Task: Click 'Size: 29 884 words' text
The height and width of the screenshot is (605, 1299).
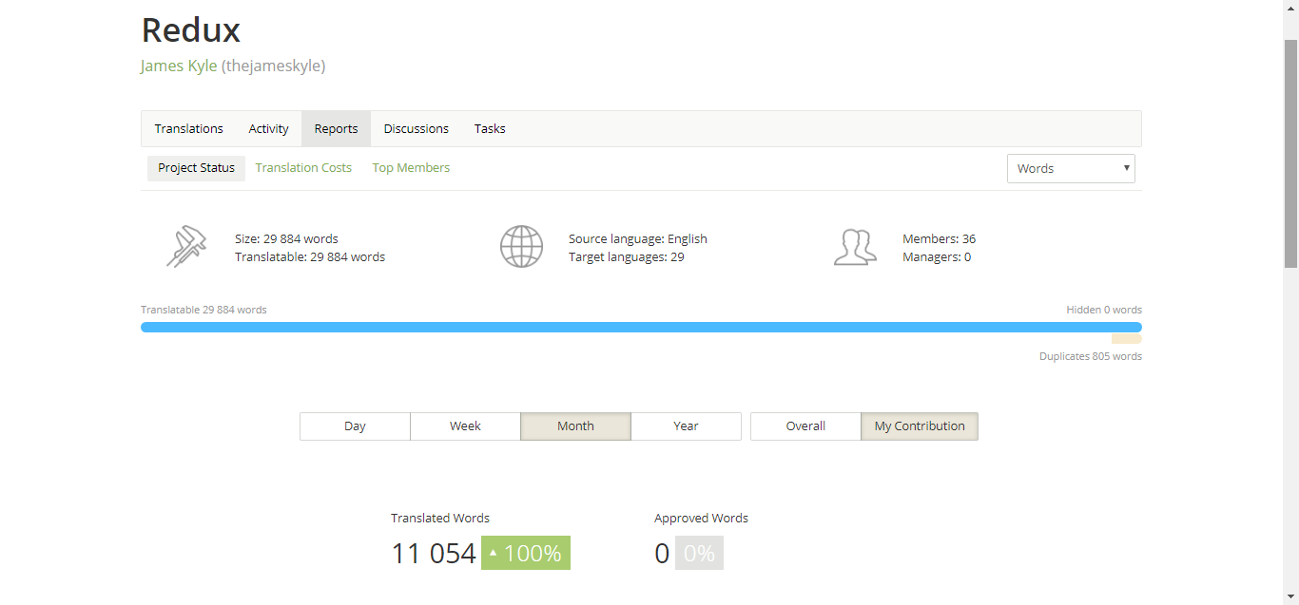Action: click(286, 238)
